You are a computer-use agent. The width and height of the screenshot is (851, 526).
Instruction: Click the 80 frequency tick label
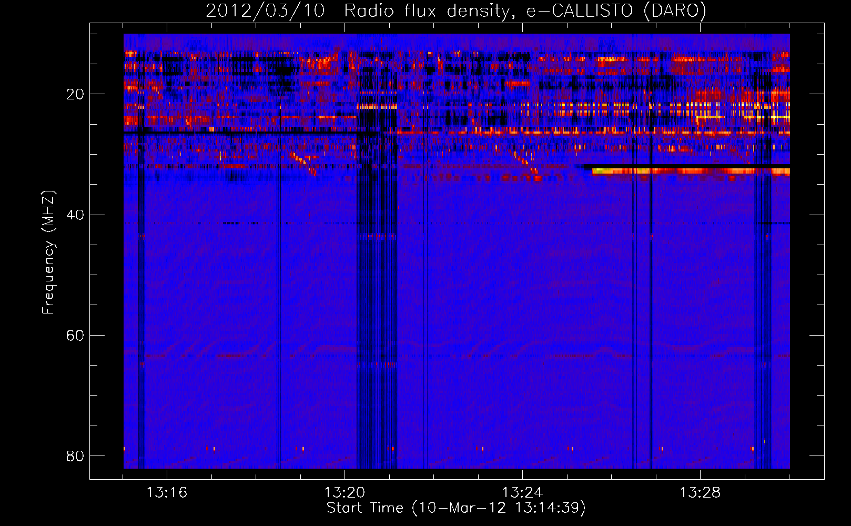point(75,456)
